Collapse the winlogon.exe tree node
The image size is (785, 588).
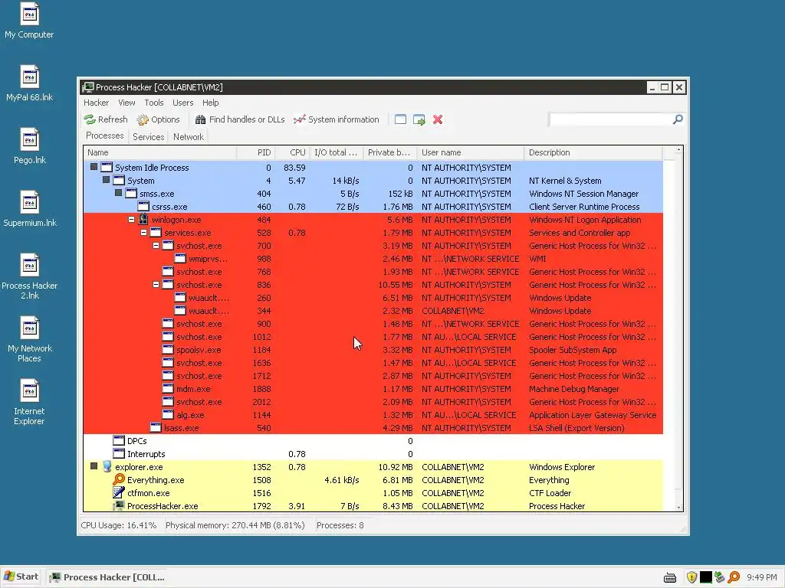click(131, 220)
